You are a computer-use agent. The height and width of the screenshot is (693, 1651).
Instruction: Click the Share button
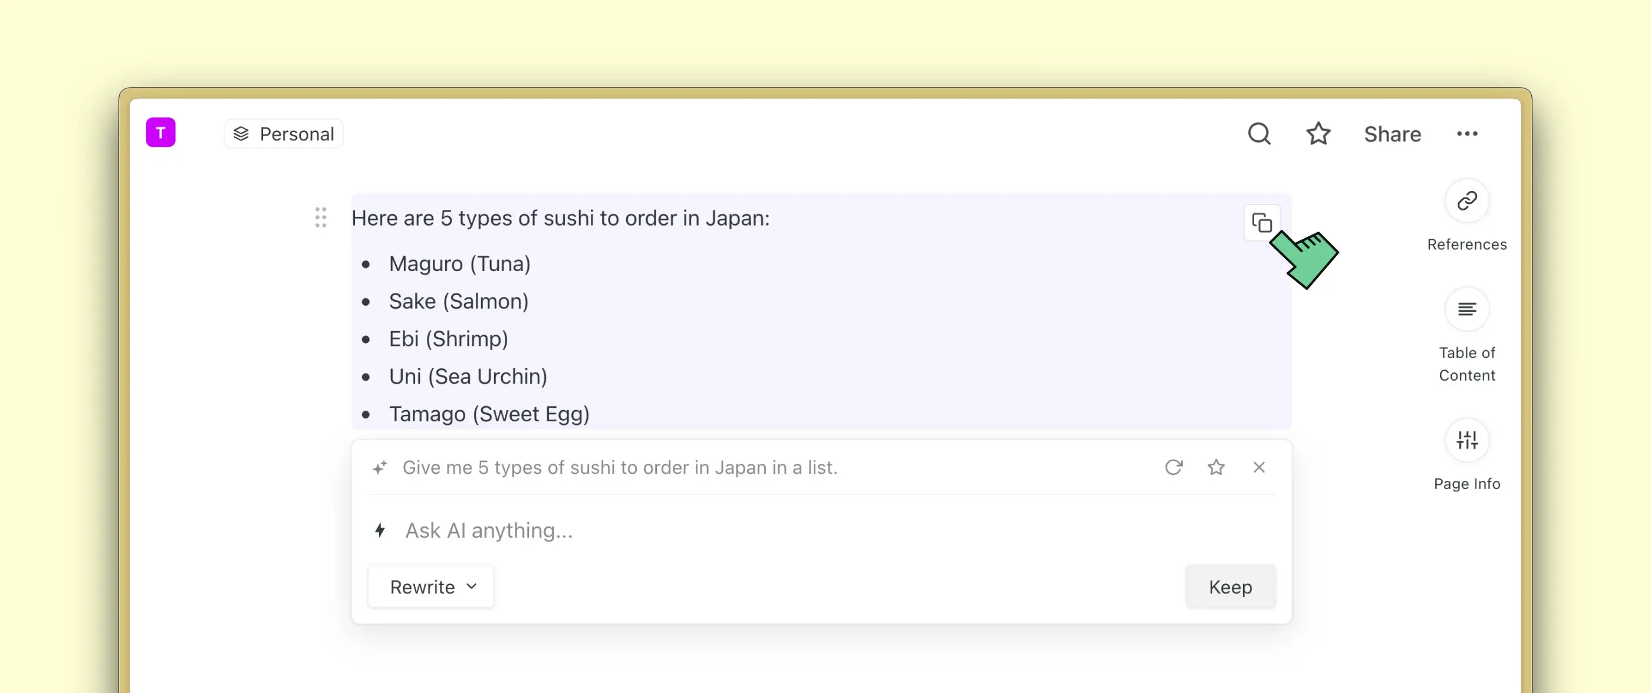pyautogui.click(x=1392, y=134)
